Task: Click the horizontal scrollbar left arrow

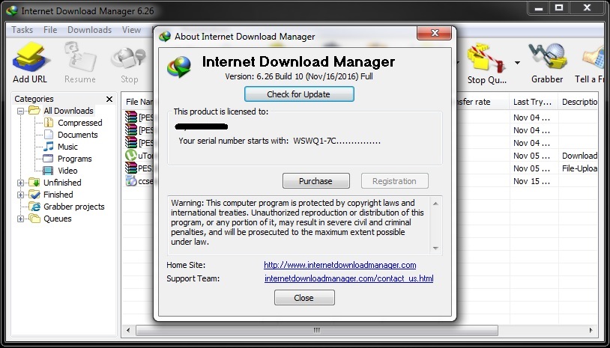Action: point(128,331)
